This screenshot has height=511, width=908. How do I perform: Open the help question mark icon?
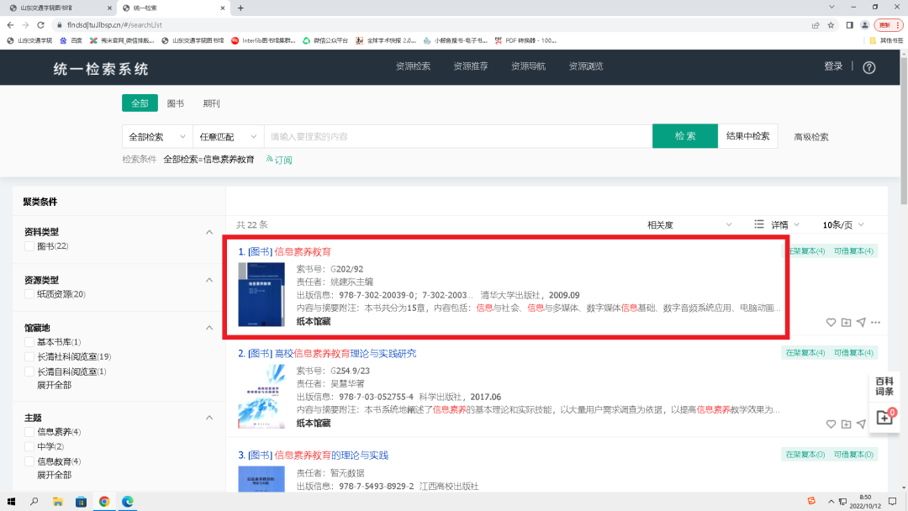tap(868, 67)
